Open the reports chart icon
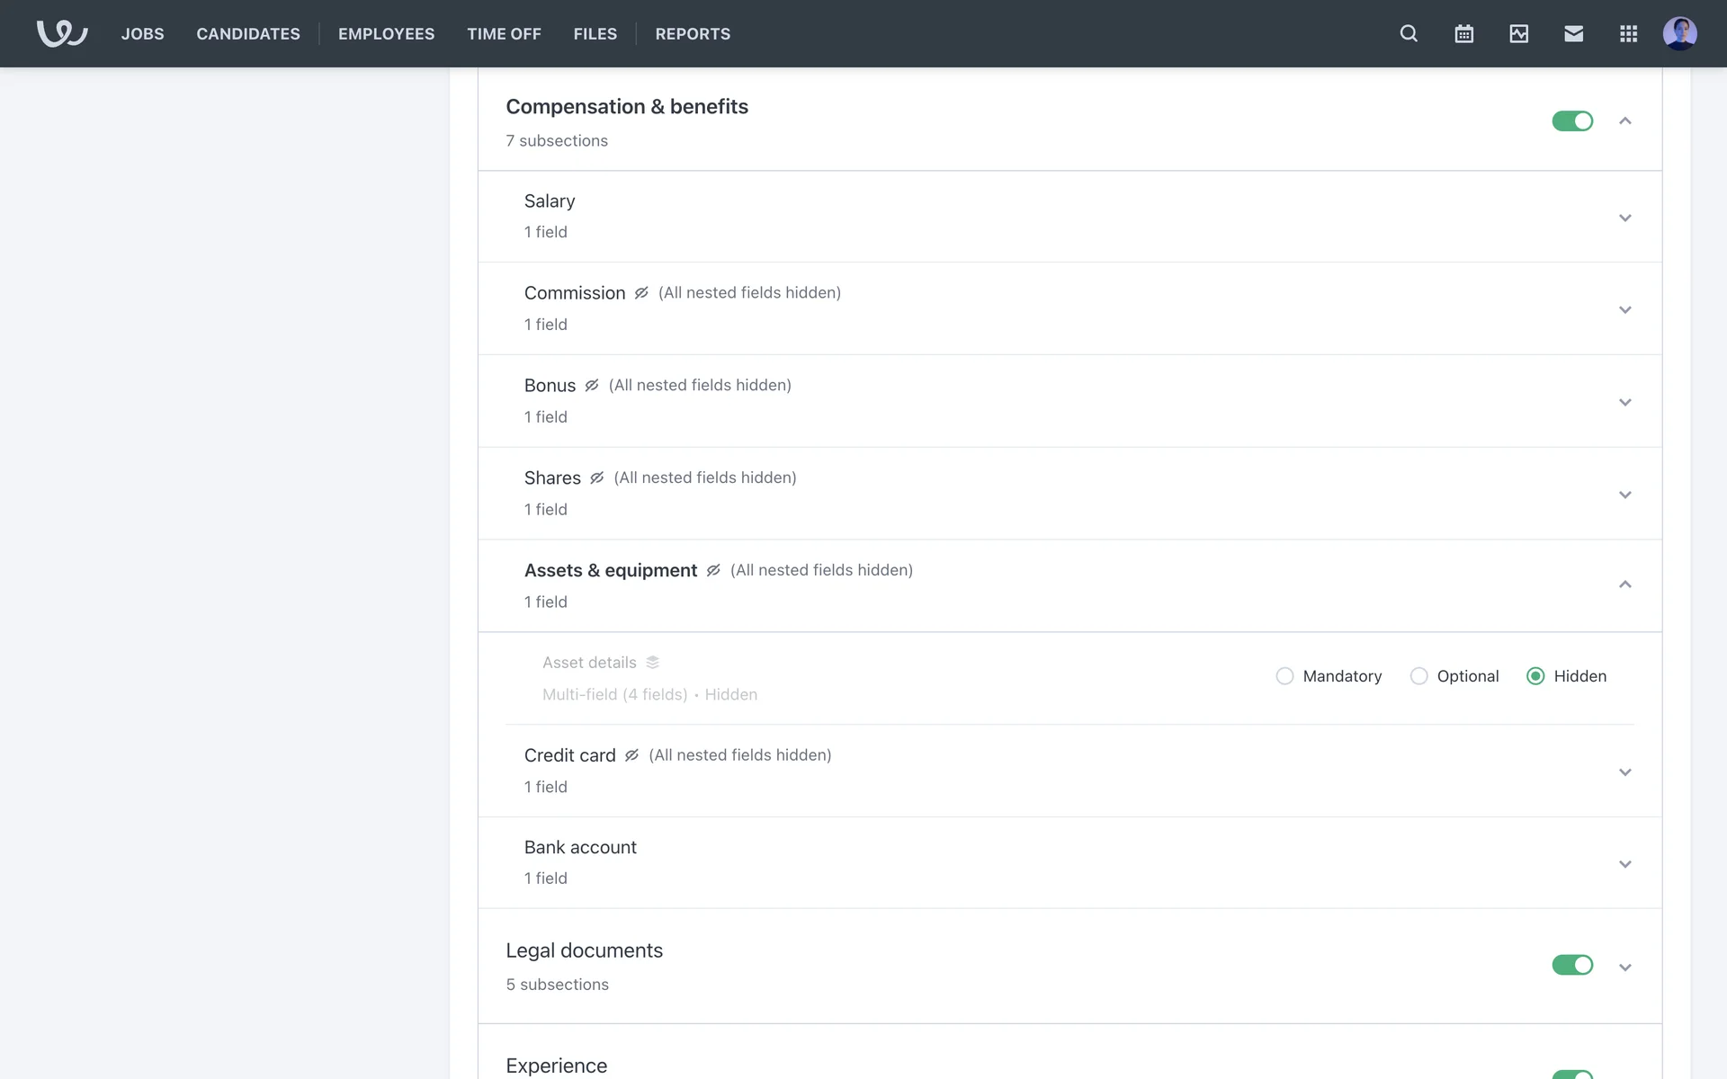The height and width of the screenshot is (1079, 1727). pos(1518,33)
